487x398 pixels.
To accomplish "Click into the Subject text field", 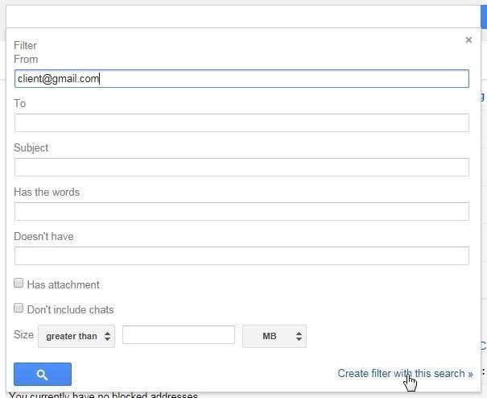I will (241, 167).
